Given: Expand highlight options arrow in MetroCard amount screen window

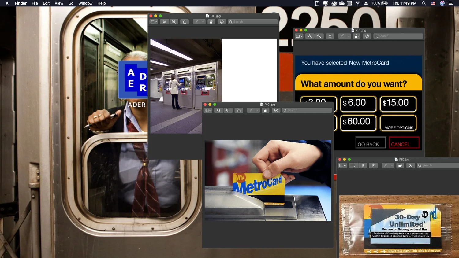Looking at the screenshot, I should [348, 36].
